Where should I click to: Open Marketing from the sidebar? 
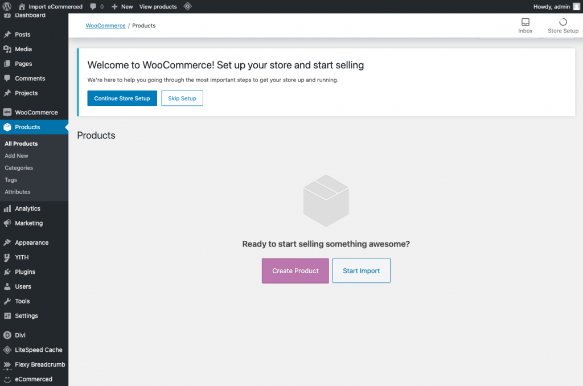point(28,223)
